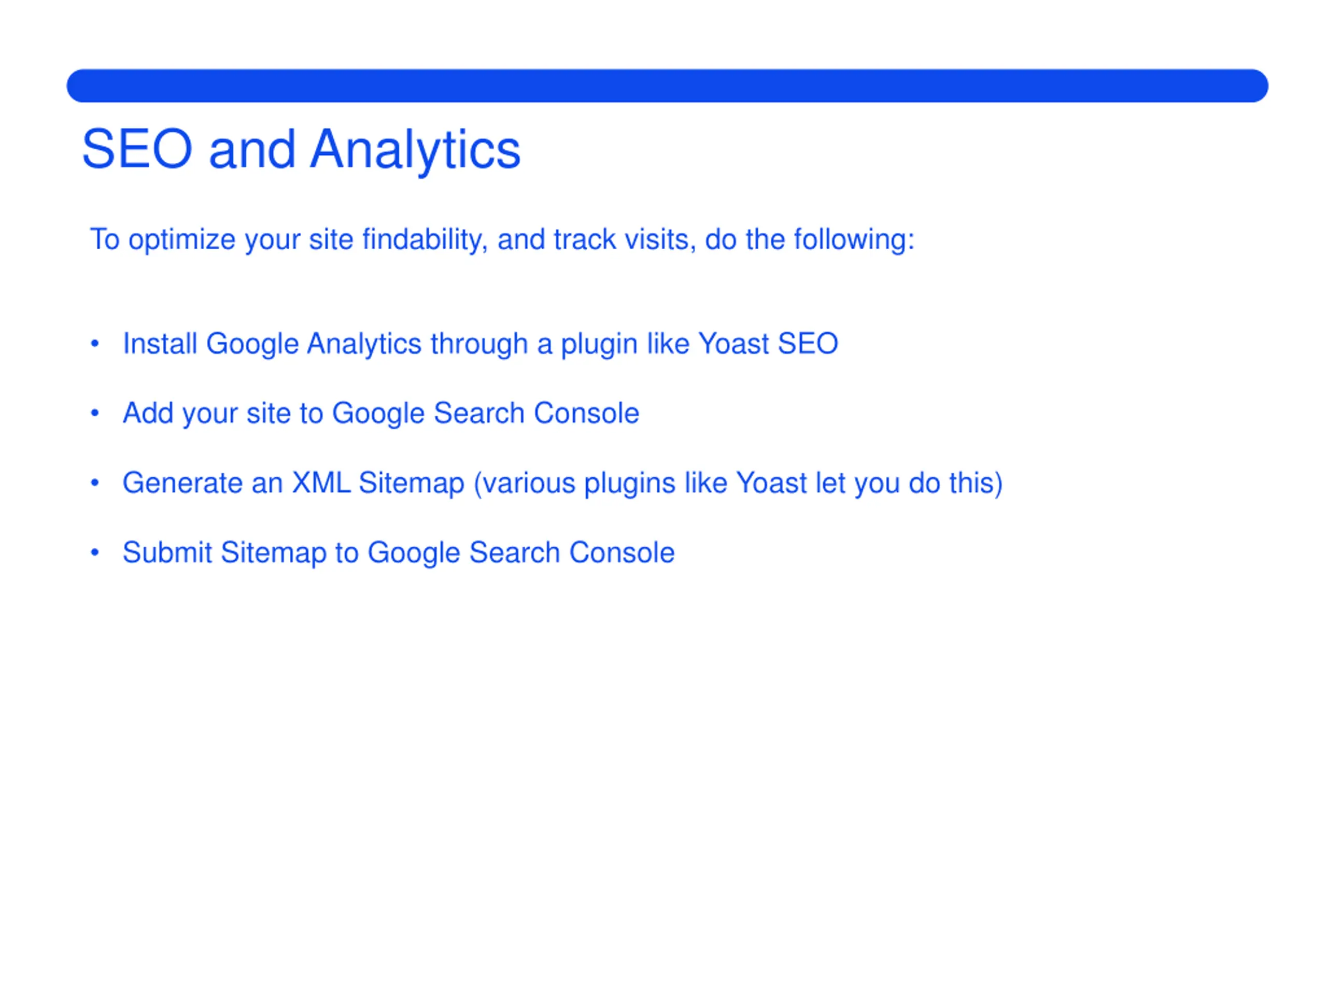Click the bullet dot before Generate an XML
The width and height of the screenshot is (1327, 994).
click(x=95, y=483)
